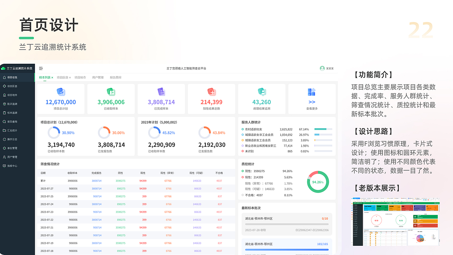Switch to the 项目地市 tab
This screenshot has height=255, width=453.
pyautogui.click(x=80, y=77)
